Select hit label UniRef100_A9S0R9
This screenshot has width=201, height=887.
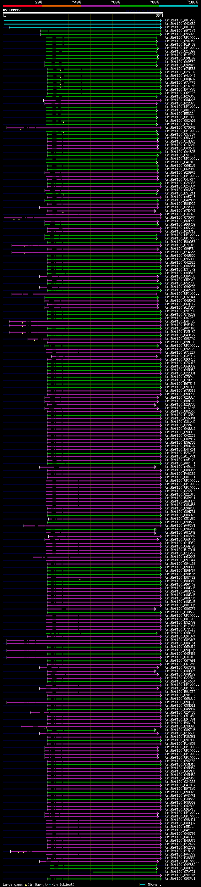pyautogui.click(x=180, y=34)
